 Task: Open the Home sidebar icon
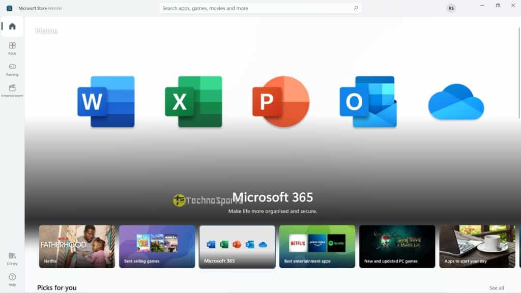(12, 26)
